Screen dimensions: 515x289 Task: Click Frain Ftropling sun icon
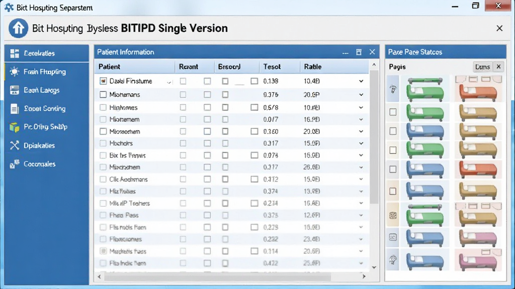[15, 71]
